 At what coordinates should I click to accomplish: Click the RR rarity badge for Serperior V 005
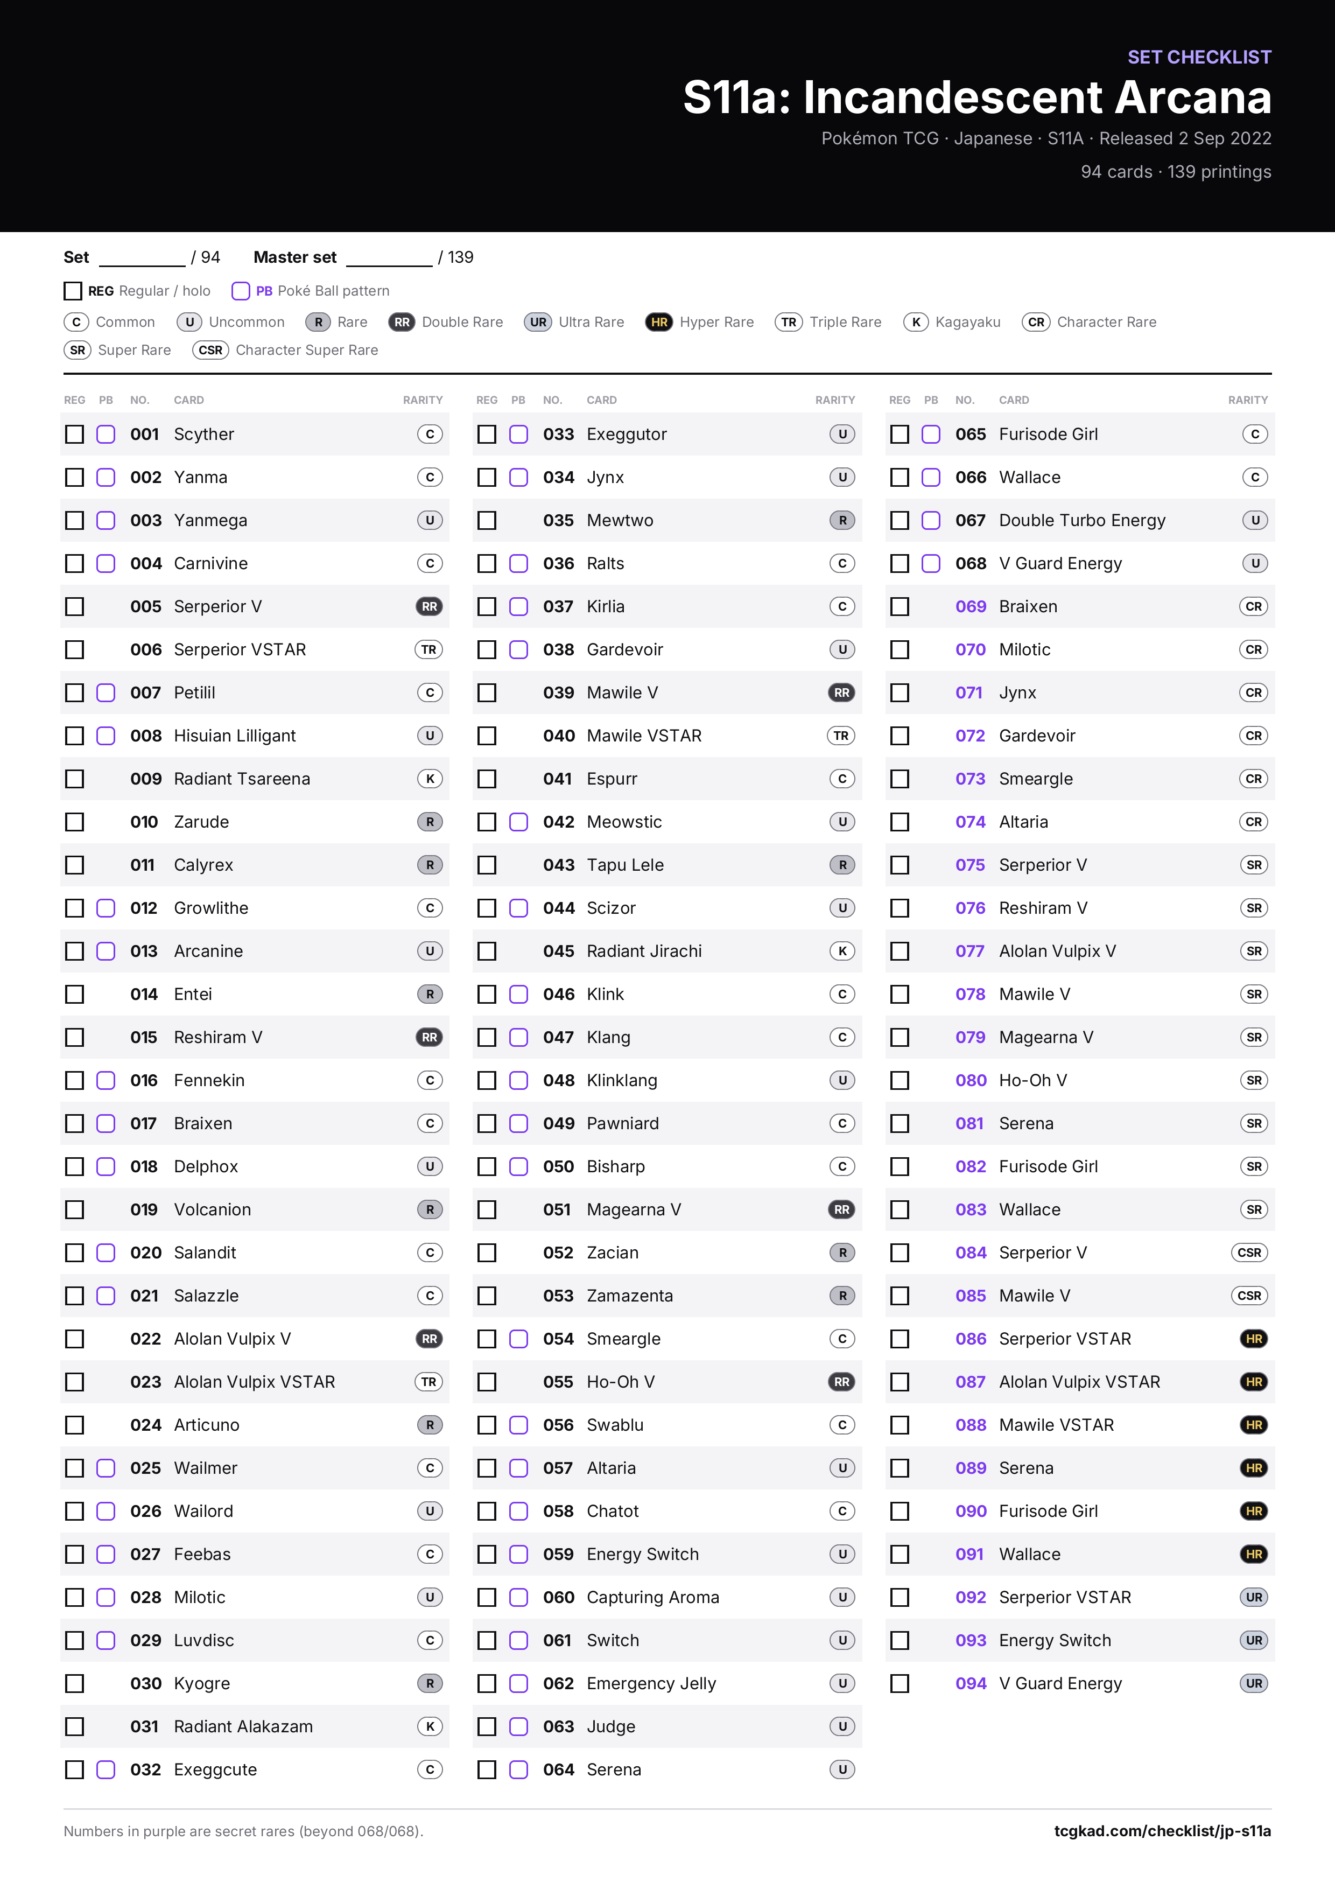click(430, 606)
